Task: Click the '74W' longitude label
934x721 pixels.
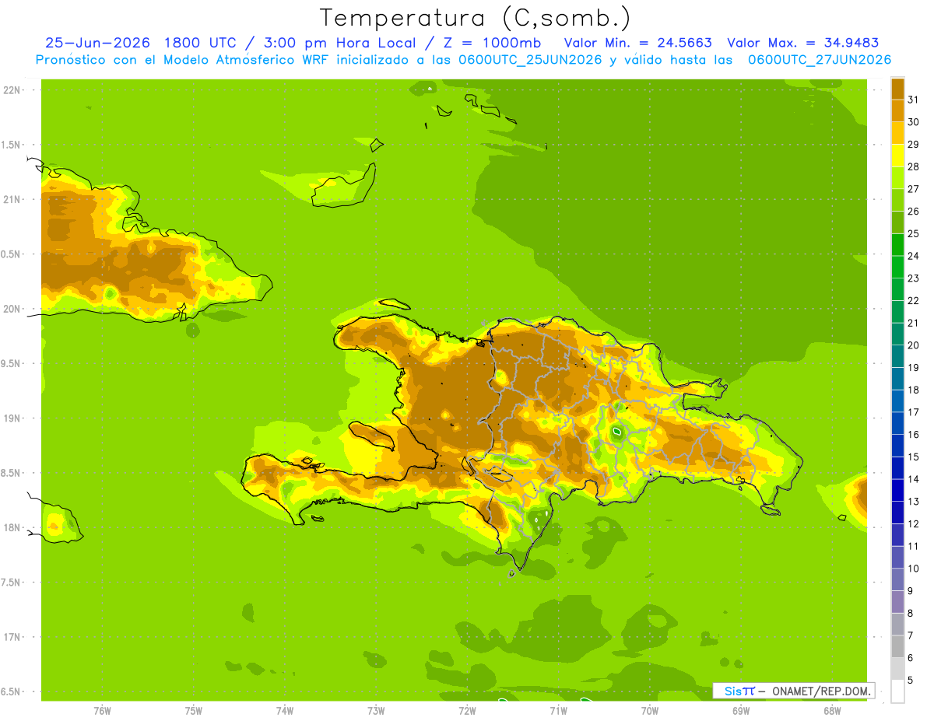Action: (x=285, y=710)
